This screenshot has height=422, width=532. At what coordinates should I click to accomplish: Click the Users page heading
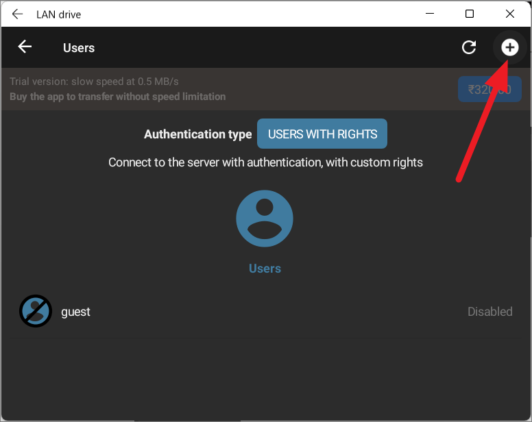pos(79,48)
